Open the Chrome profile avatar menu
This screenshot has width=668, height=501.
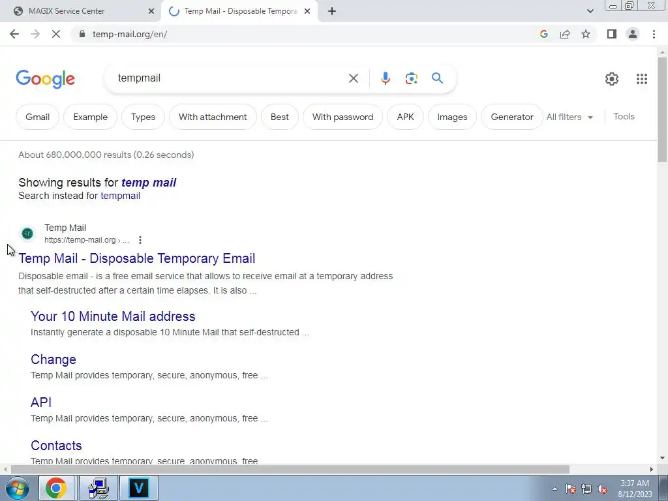click(633, 34)
